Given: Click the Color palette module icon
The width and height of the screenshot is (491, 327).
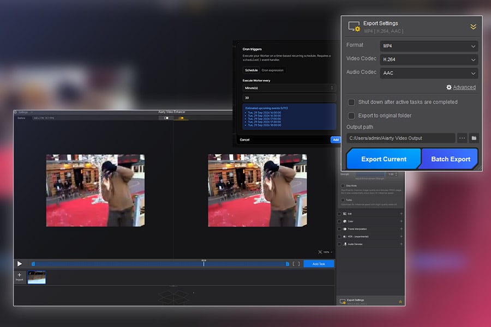Looking at the screenshot, I should (345, 221).
